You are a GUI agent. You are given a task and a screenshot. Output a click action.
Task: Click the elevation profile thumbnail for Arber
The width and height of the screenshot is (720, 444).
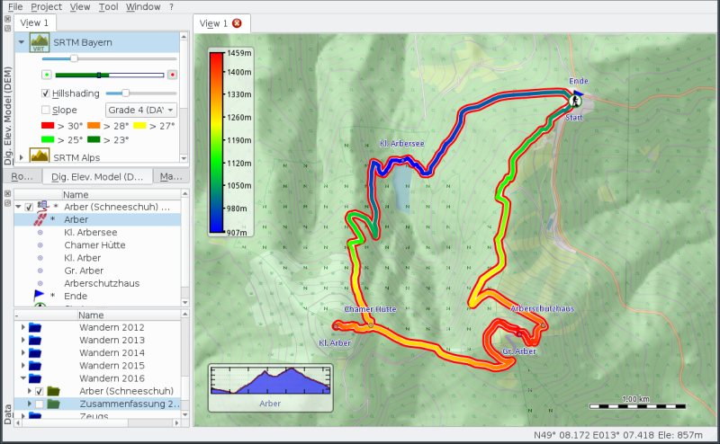(x=271, y=388)
